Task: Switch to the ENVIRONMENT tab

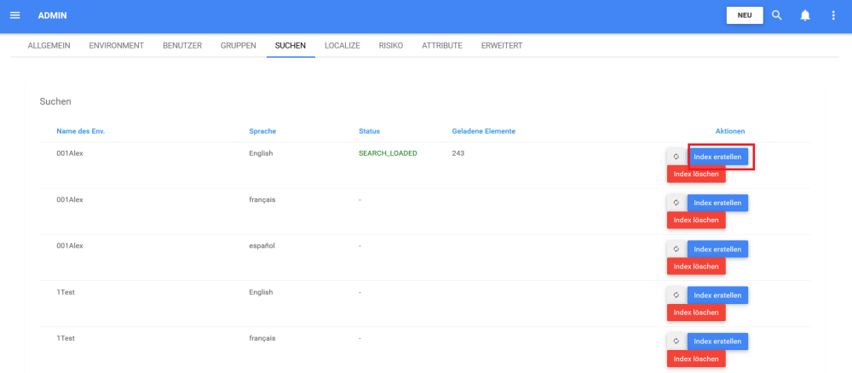Action: 116,46
